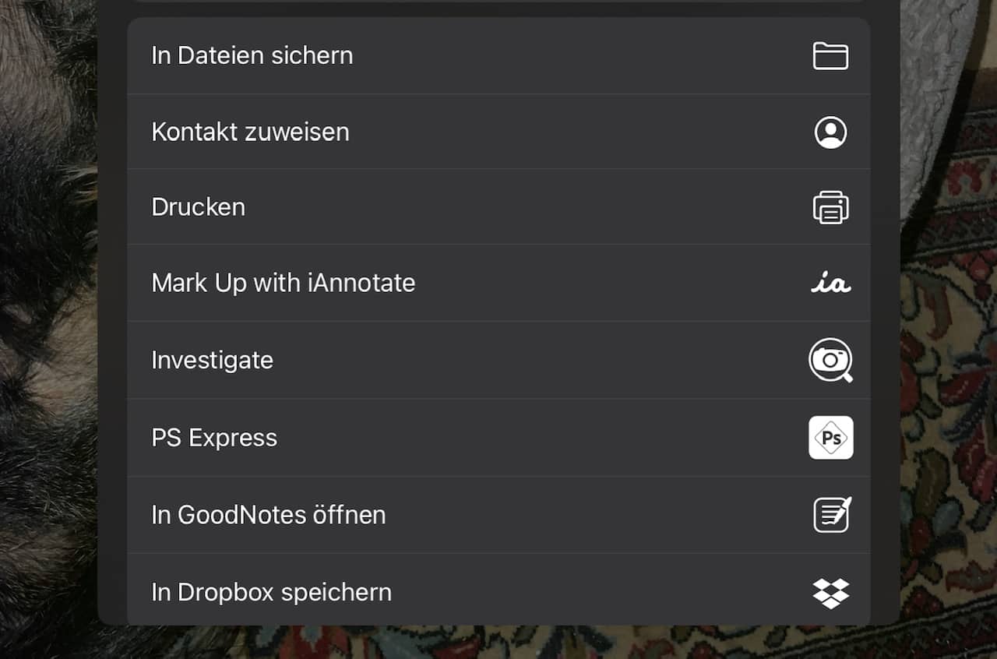The image size is (997, 659).
Task: Choose the 'Mark Up with iAnnotate' label
Action: [283, 283]
